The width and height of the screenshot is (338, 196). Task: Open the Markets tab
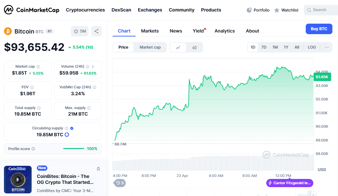150,31
